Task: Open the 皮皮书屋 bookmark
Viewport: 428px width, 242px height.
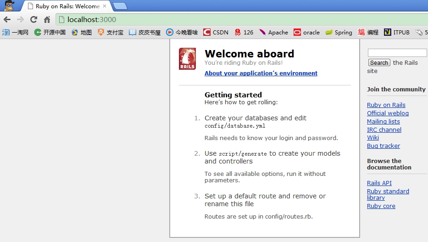Action: point(145,33)
